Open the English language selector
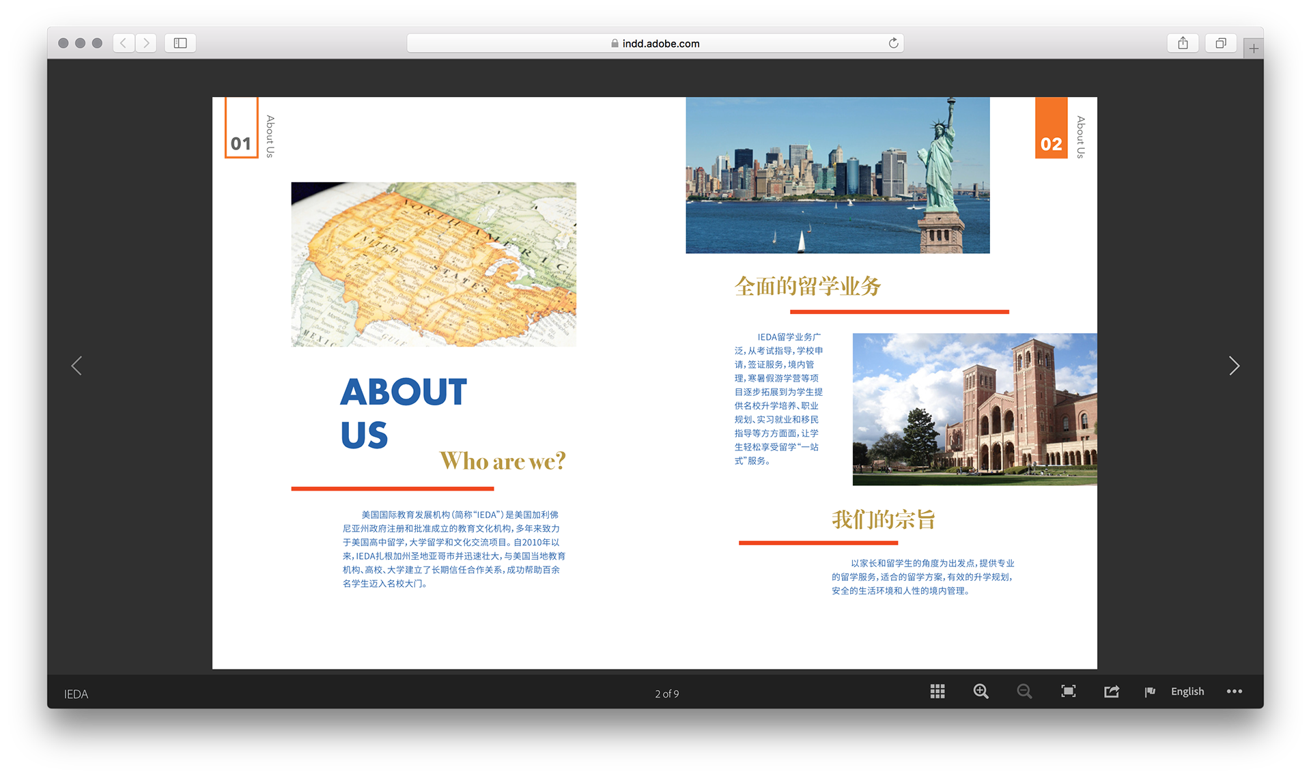 click(1187, 691)
